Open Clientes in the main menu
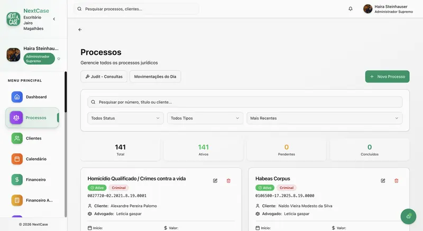This screenshot has width=423, height=231. 32,138
